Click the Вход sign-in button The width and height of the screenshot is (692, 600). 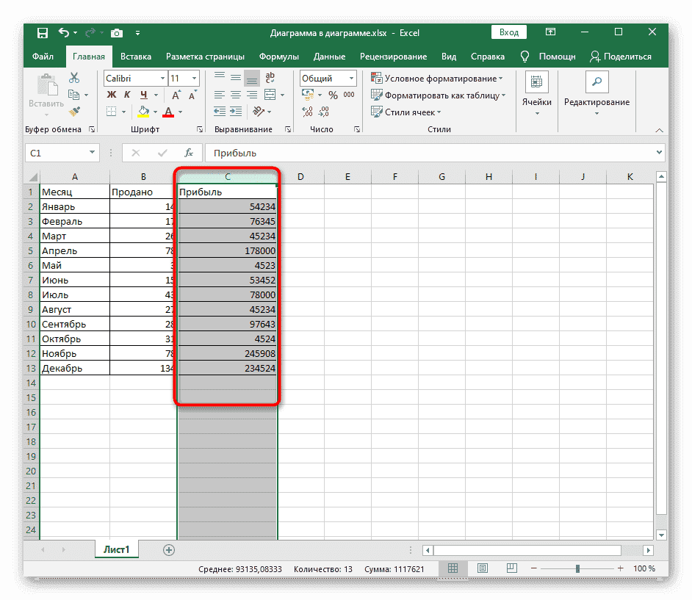pyautogui.click(x=509, y=32)
